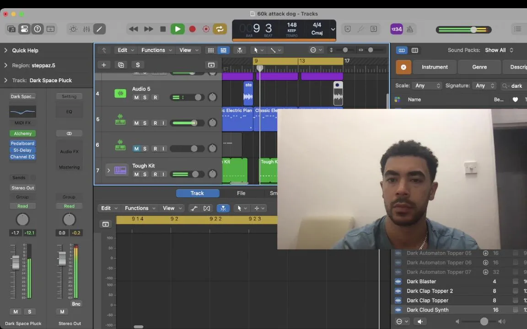Open the editor Functions menu
Image resolution: width=527 pixels, height=329 pixels.
[140, 208]
